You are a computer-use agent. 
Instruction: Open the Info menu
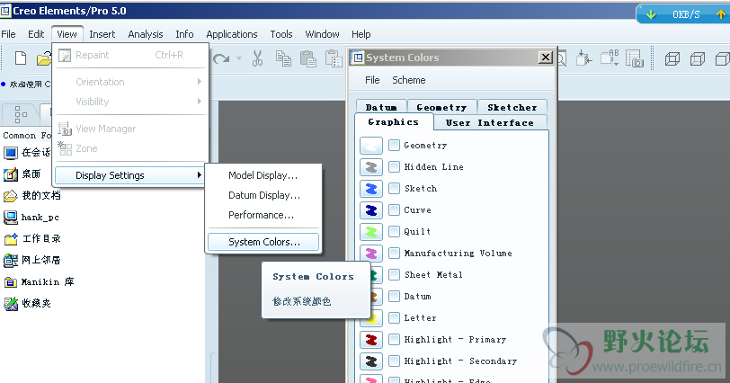point(184,34)
